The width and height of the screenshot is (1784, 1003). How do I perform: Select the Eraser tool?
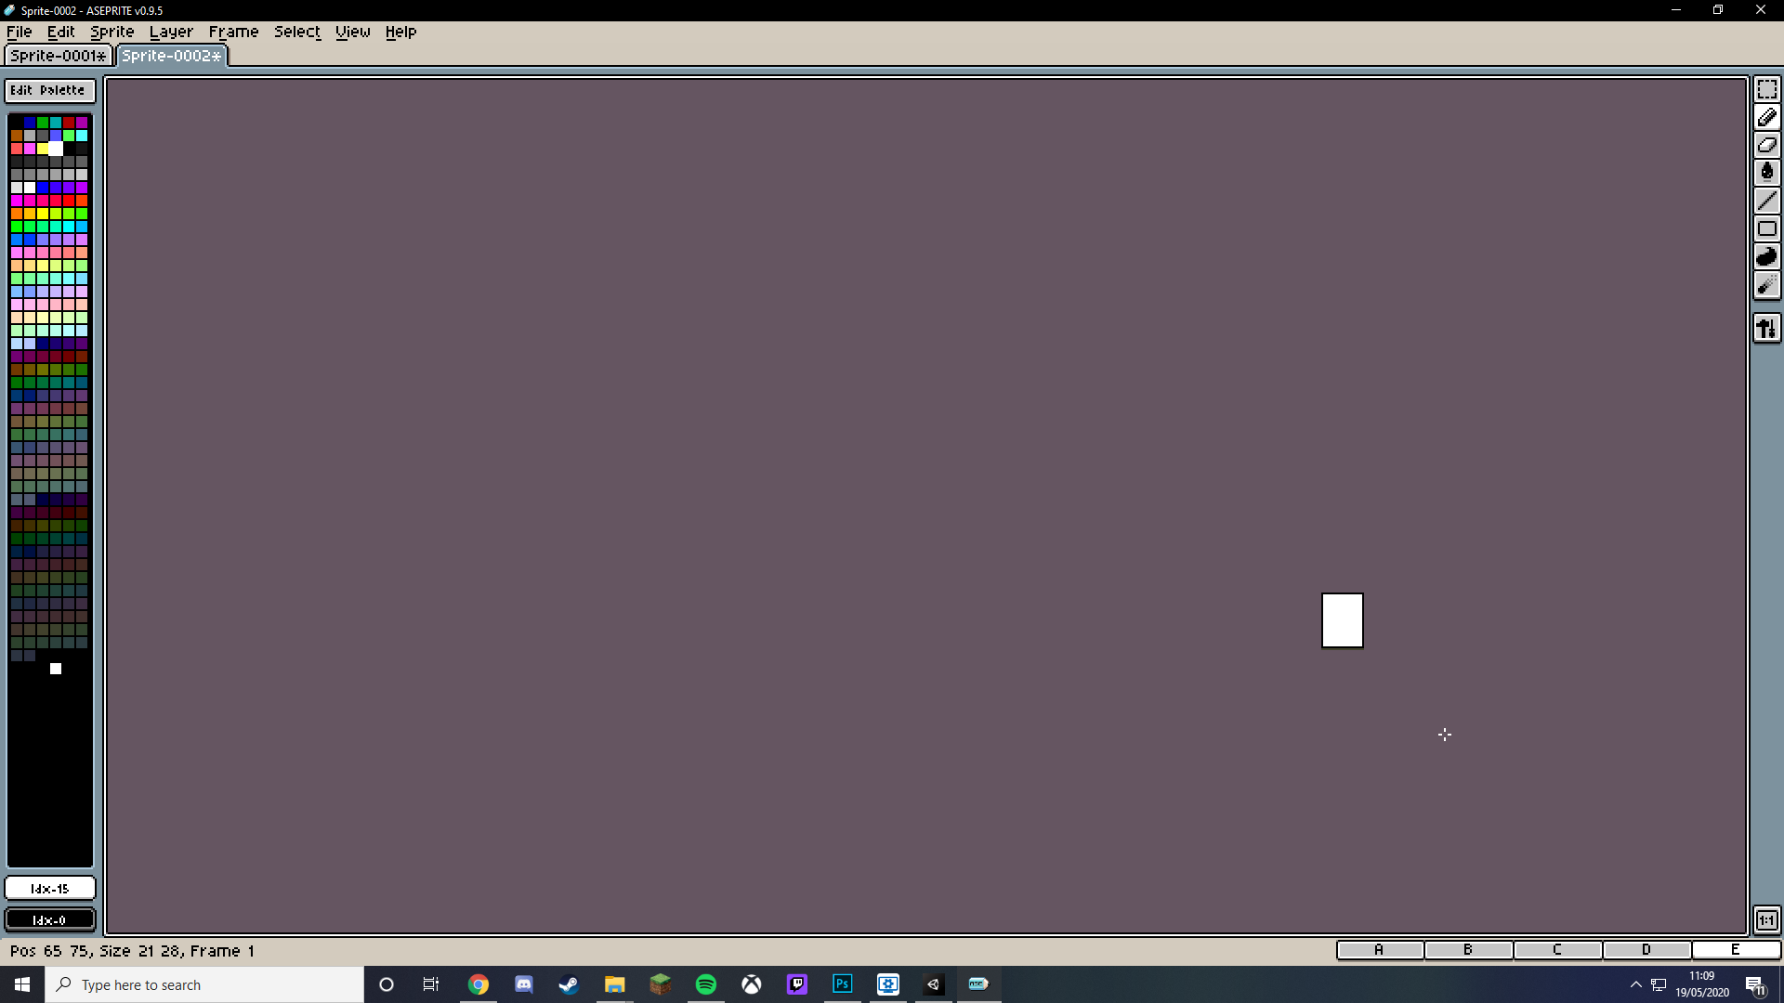pos(1766,145)
